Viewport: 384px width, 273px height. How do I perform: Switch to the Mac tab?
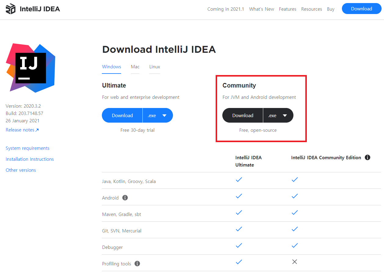pyautogui.click(x=135, y=67)
